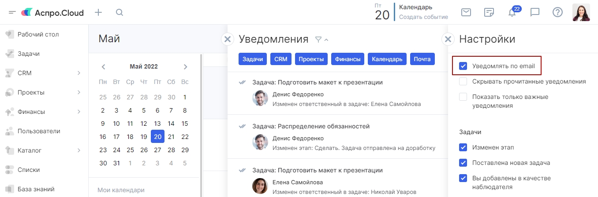
Task: Open Задачи in the sidebar
Action: coord(29,54)
